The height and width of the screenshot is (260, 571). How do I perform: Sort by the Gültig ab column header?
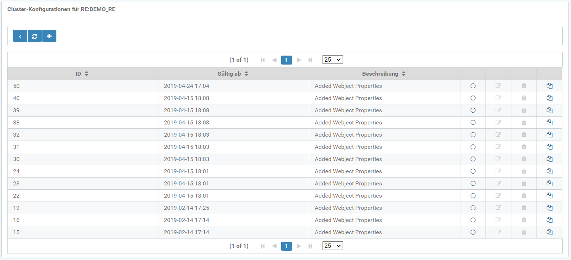(x=233, y=74)
